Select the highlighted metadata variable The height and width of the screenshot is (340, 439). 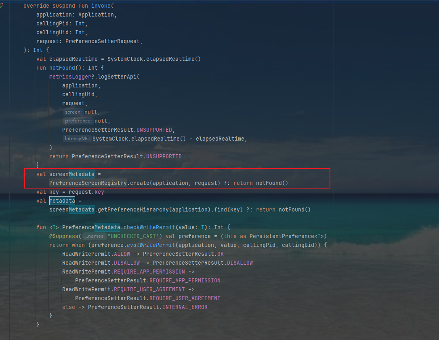[x=61, y=201]
